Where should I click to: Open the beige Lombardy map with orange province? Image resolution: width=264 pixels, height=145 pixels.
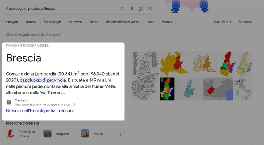click(204, 64)
